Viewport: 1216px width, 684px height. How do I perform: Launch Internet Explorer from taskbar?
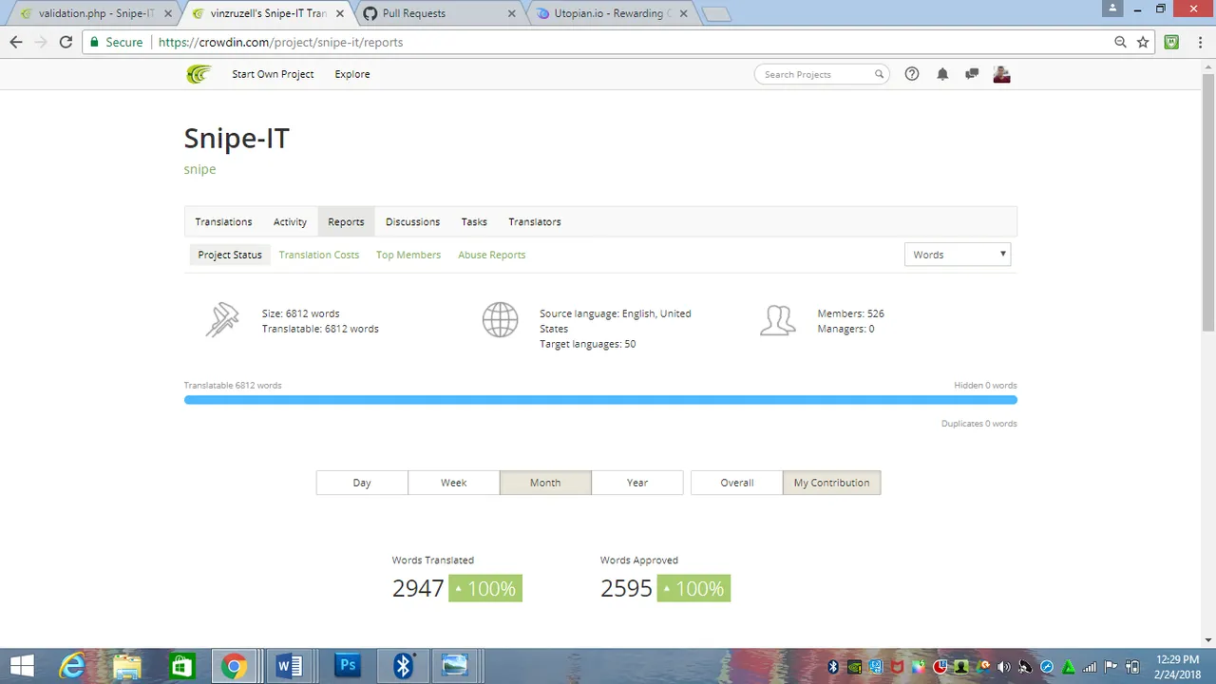(72, 666)
